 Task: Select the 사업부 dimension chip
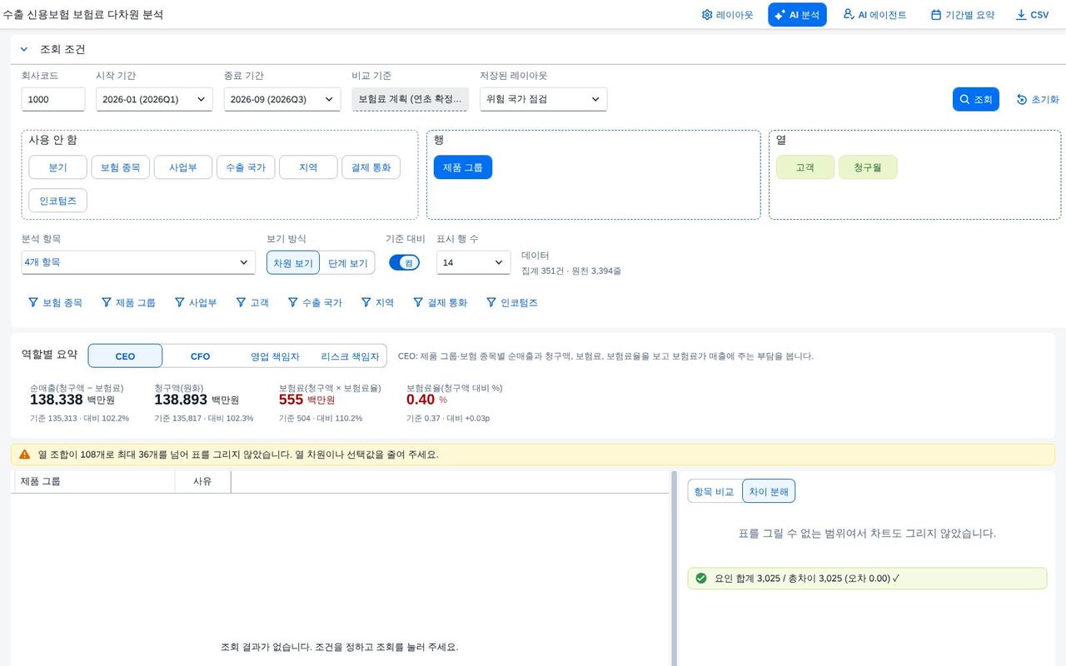pos(183,167)
